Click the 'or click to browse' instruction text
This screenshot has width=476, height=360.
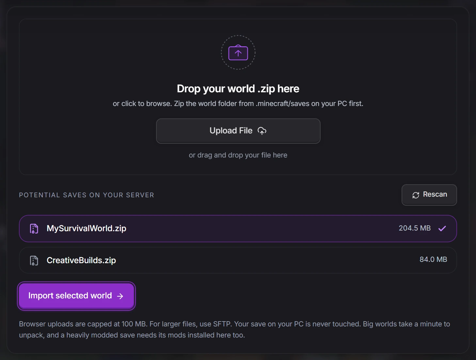coord(238,104)
